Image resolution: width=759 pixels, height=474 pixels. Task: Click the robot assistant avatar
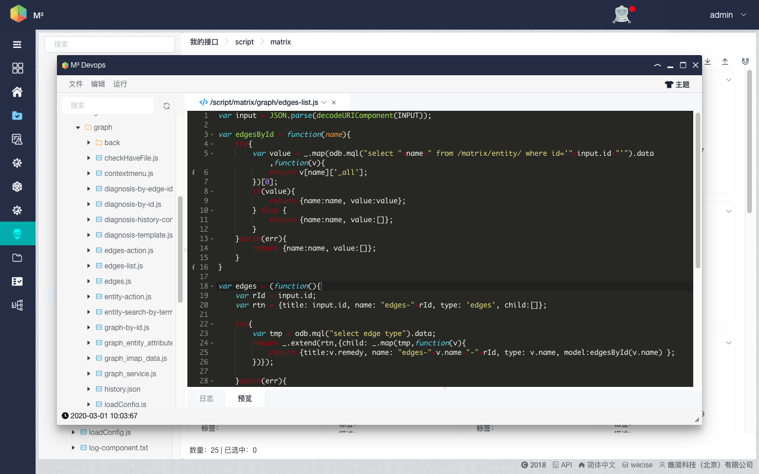622,14
